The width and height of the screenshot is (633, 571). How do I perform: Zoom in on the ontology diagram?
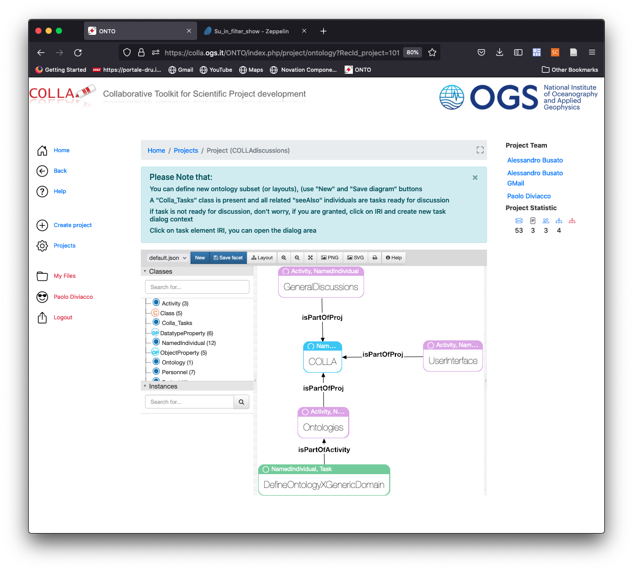284,258
